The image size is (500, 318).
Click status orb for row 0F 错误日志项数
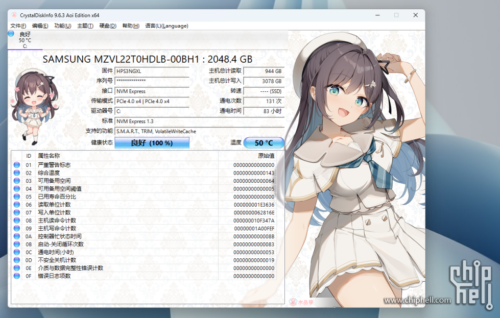click(16, 276)
